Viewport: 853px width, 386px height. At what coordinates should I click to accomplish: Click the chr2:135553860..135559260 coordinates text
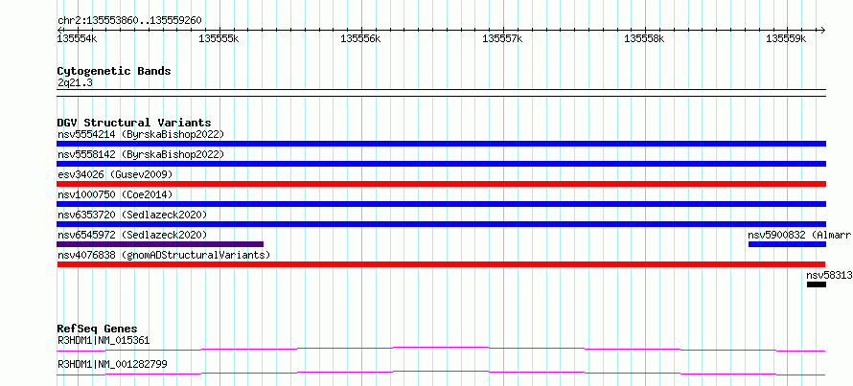(x=129, y=21)
